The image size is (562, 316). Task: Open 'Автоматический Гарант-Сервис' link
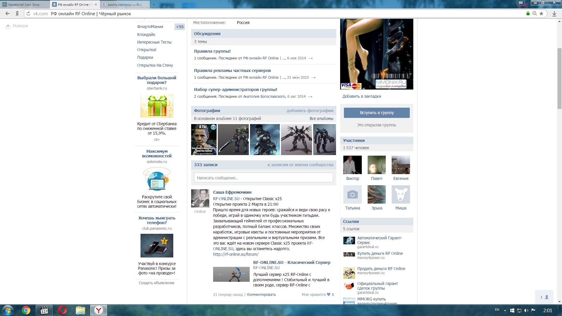(380, 240)
